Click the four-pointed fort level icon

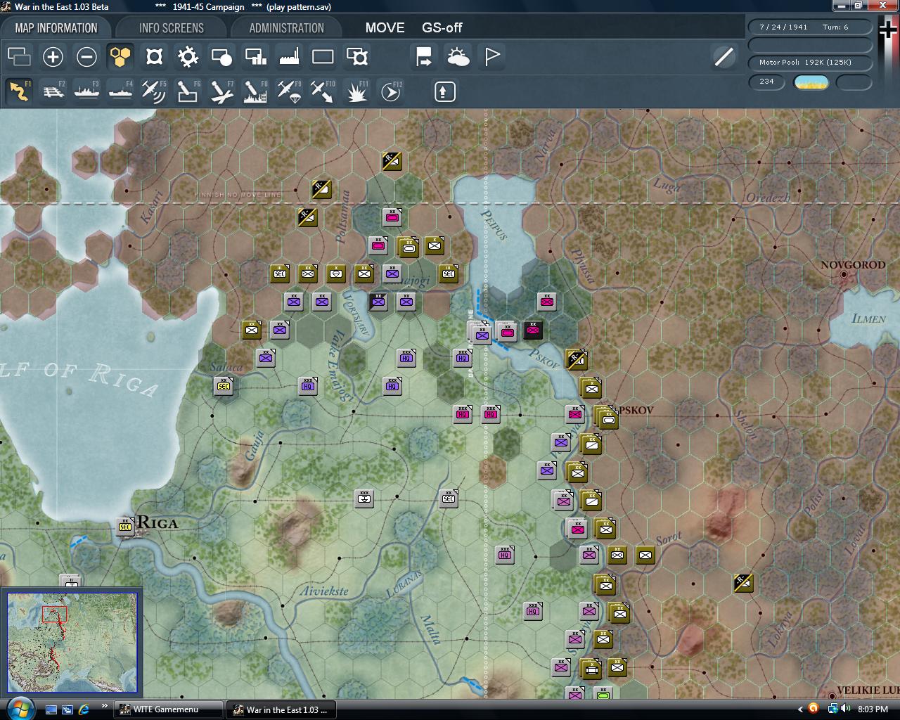[154, 57]
